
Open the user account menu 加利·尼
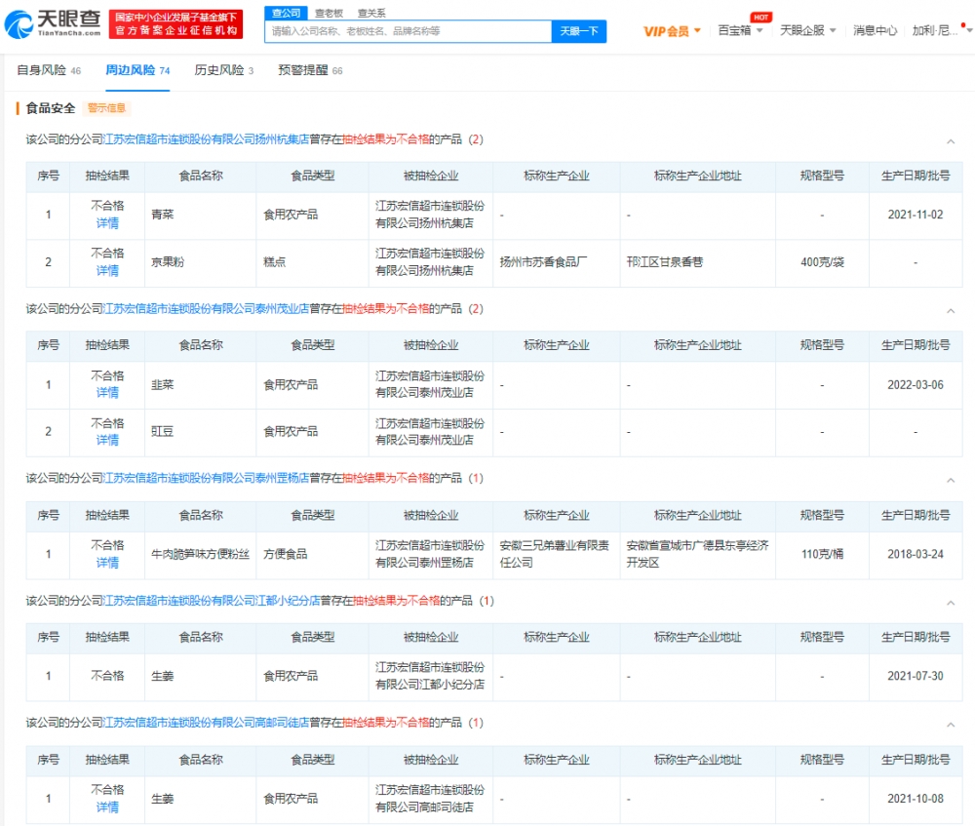tap(942, 30)
